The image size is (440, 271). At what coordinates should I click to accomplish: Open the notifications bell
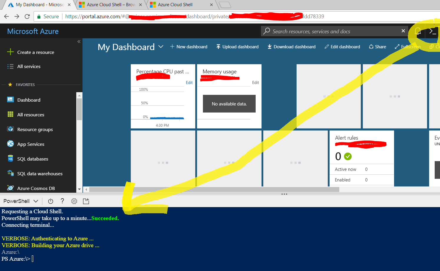point(418,31)
